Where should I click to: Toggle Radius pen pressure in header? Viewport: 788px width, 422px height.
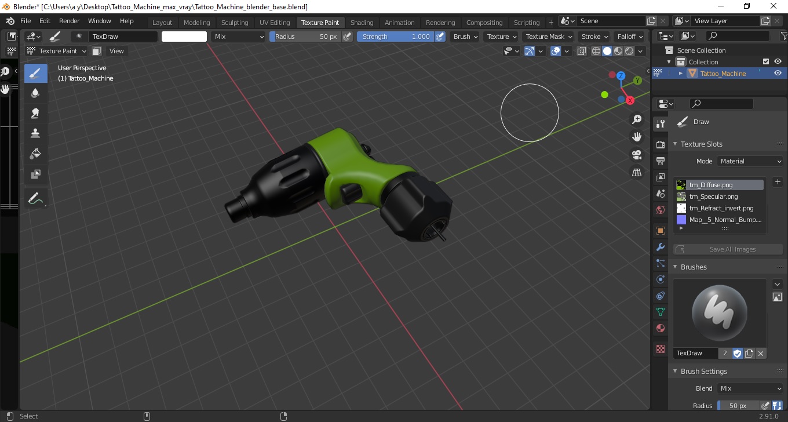tap(347, 37)
